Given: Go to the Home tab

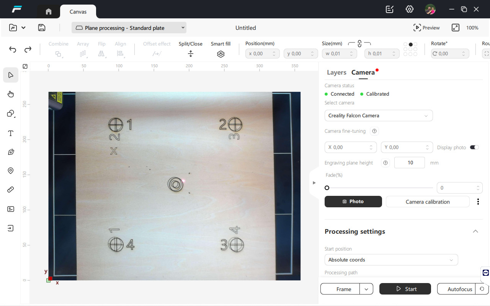Looking at the screenshot, I should (49, 11).
